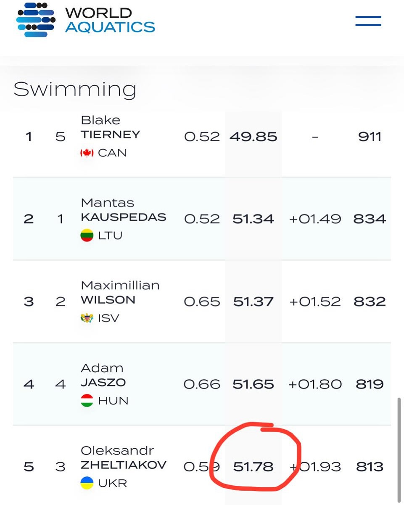Image resolution: width=404 pixels, height=505 pixels.
Task: Click the Hungary flag icon
Action: point(87,401)
